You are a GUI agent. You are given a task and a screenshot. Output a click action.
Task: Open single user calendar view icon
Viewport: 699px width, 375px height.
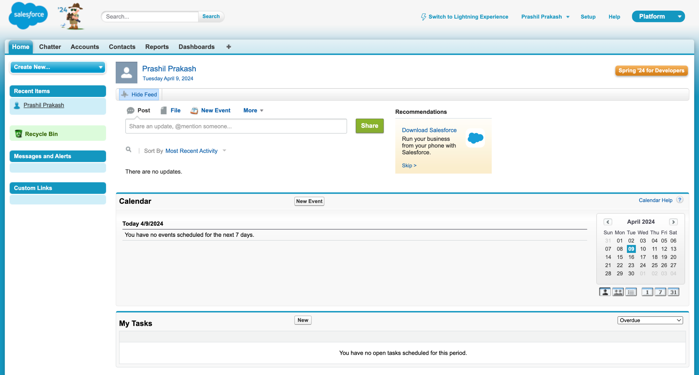click(605, 292)
